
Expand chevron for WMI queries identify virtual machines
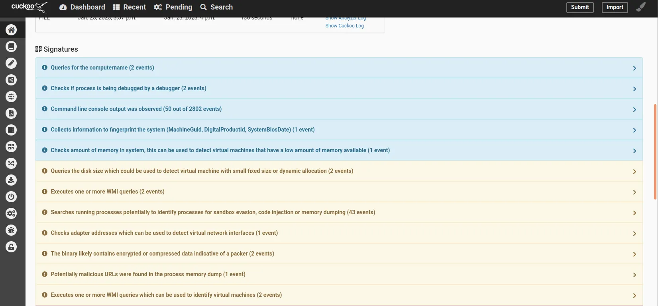[x=634, y=296]
